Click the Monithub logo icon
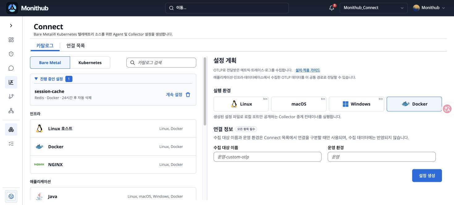 (x=12, y=8)
